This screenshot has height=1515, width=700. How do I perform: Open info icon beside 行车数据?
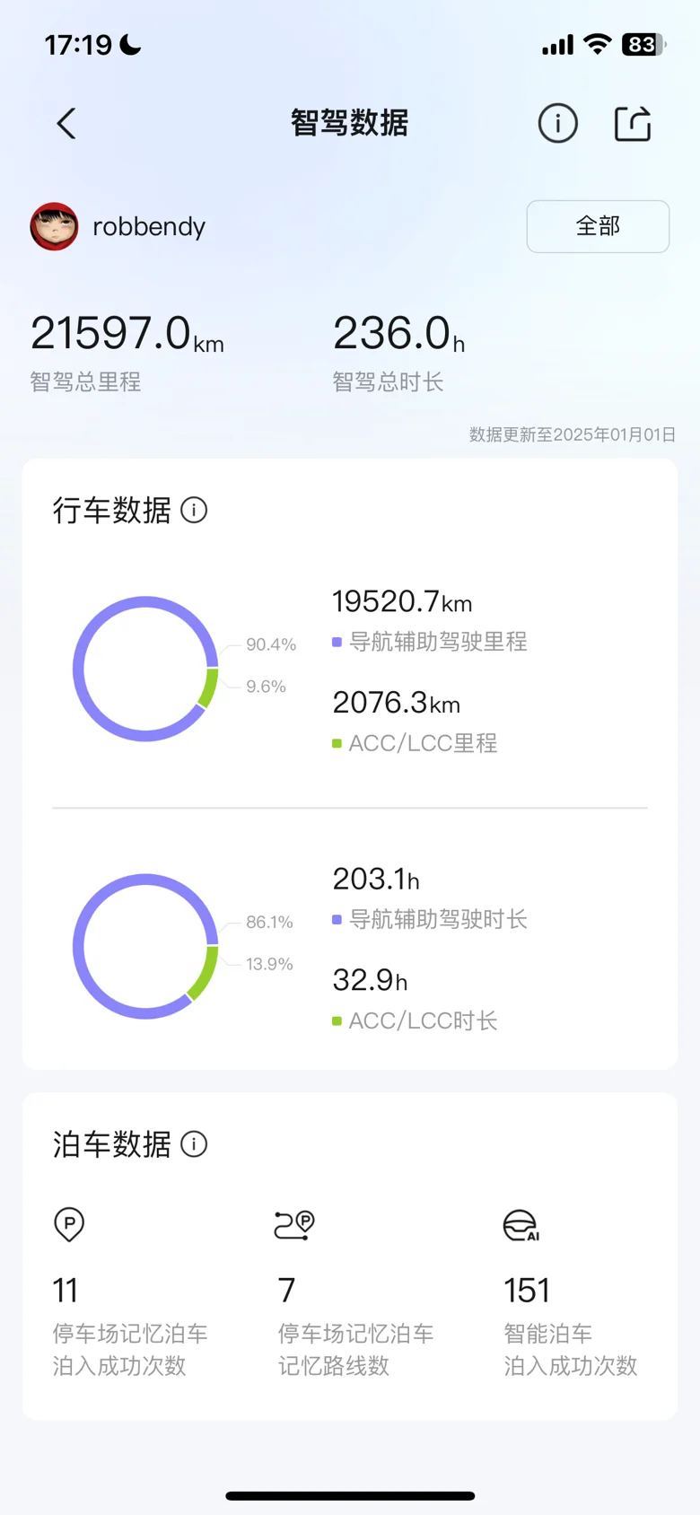pyautogui.click(x=194, y=510)
